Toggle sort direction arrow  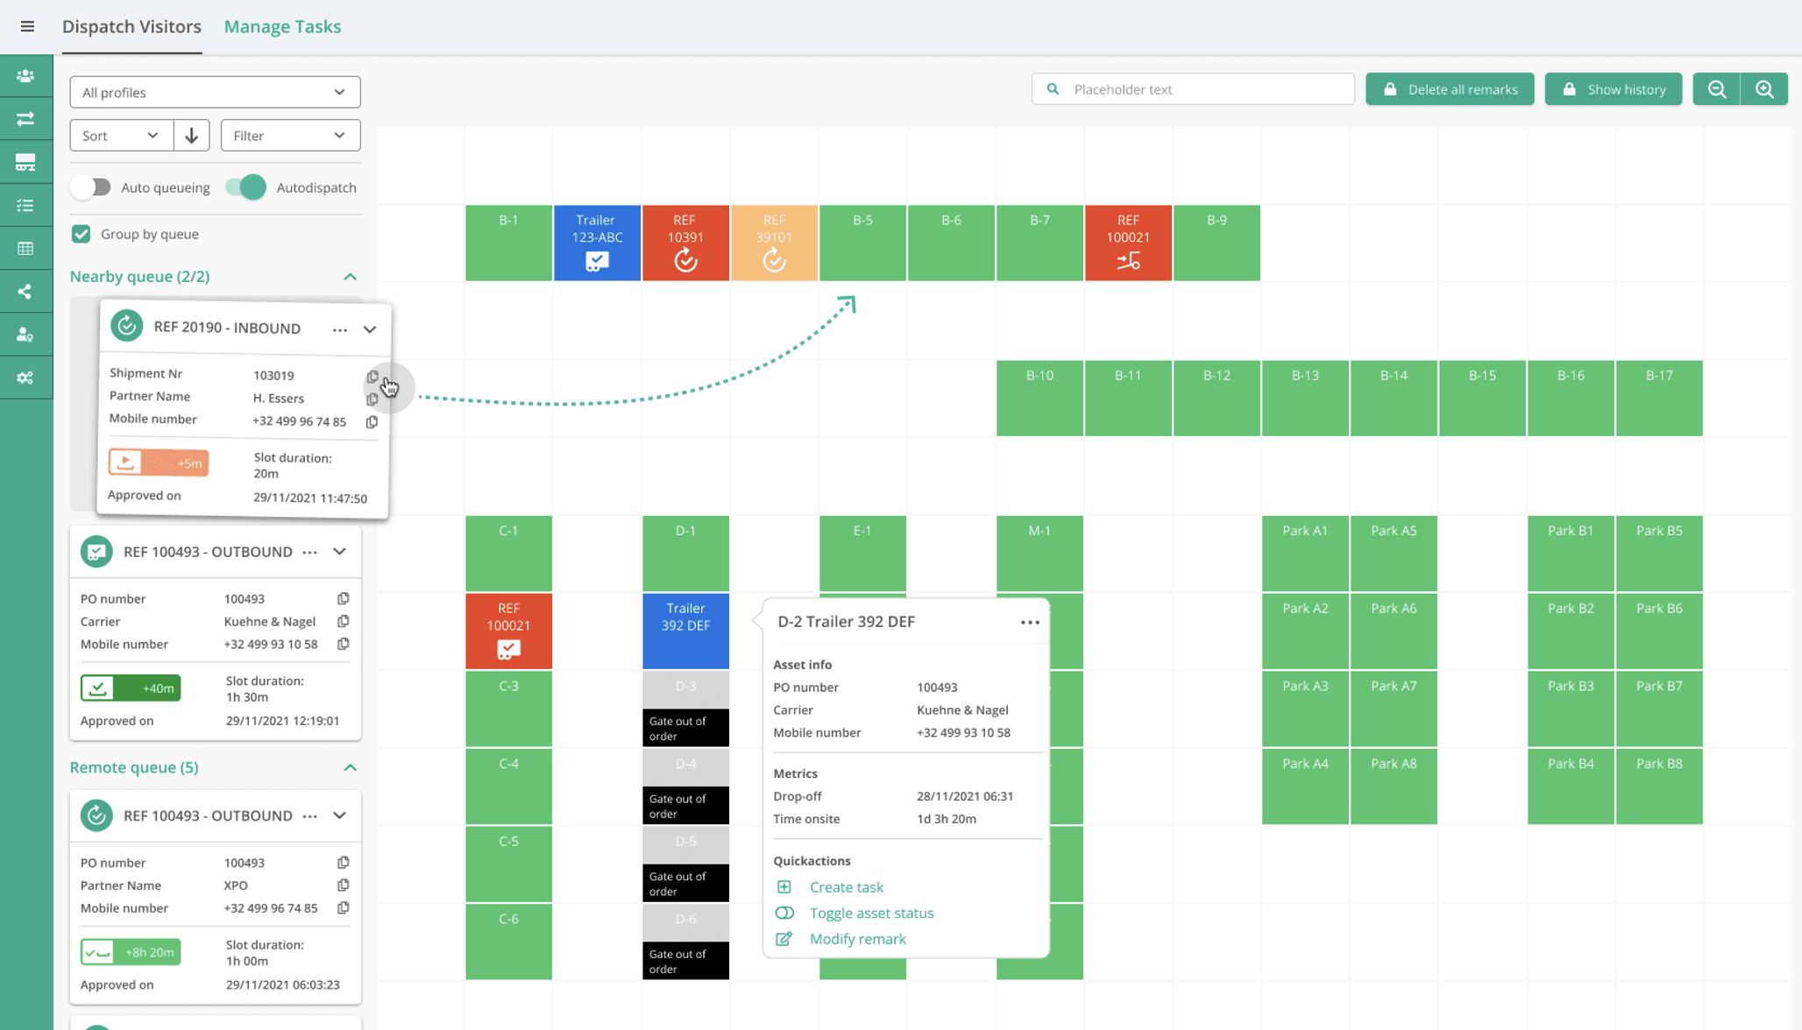(x=191, y=136)
